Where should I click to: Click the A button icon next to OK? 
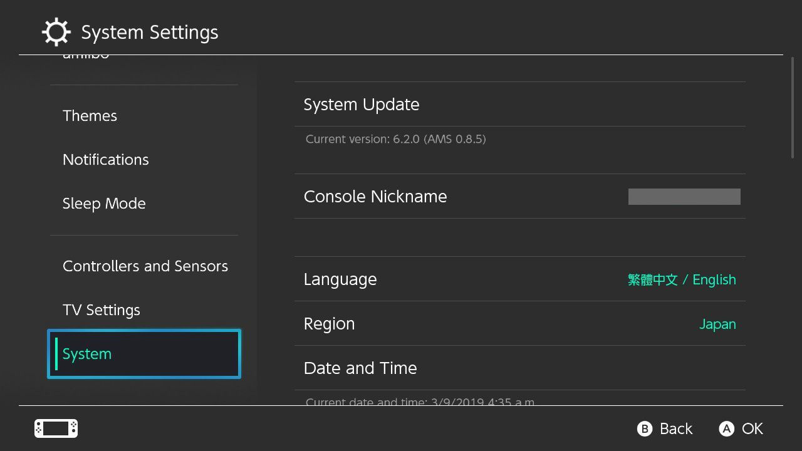(726, 428)
